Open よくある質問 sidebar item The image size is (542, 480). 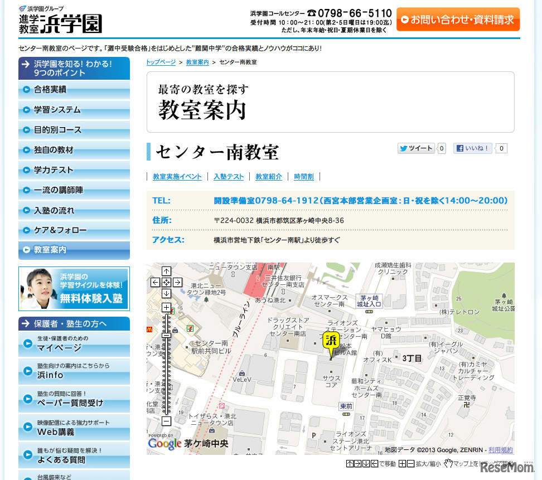74,455
